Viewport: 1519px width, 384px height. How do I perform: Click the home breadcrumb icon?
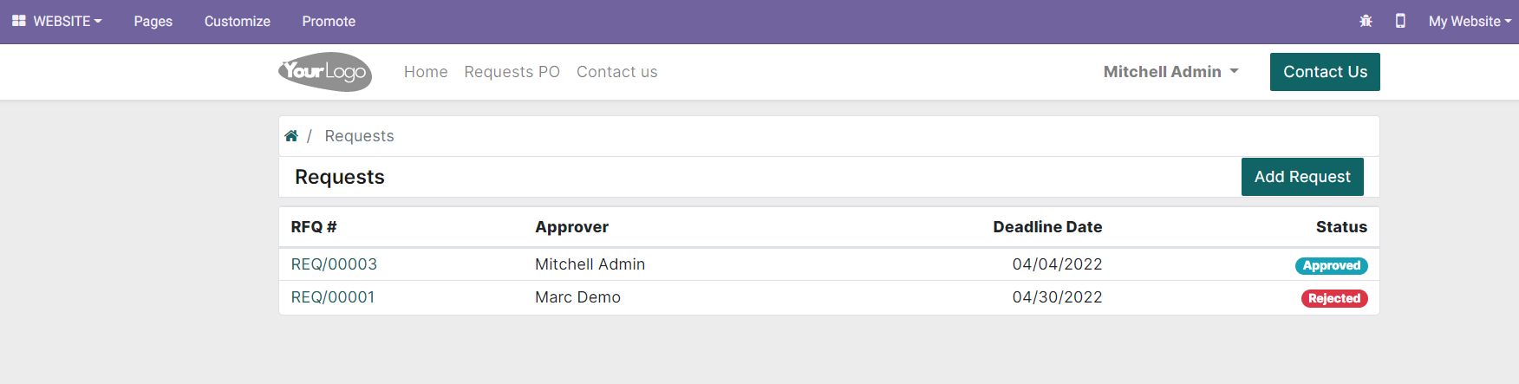(291, 136)
